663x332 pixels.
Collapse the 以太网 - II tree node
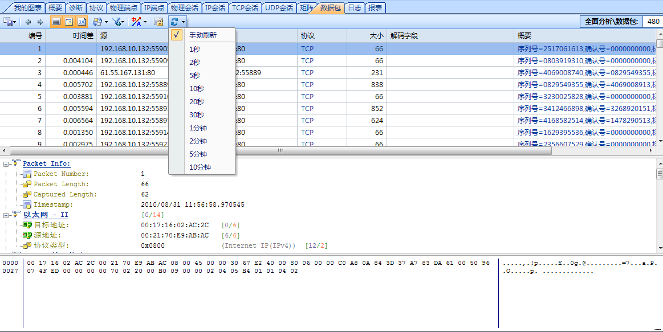(6, 215)
